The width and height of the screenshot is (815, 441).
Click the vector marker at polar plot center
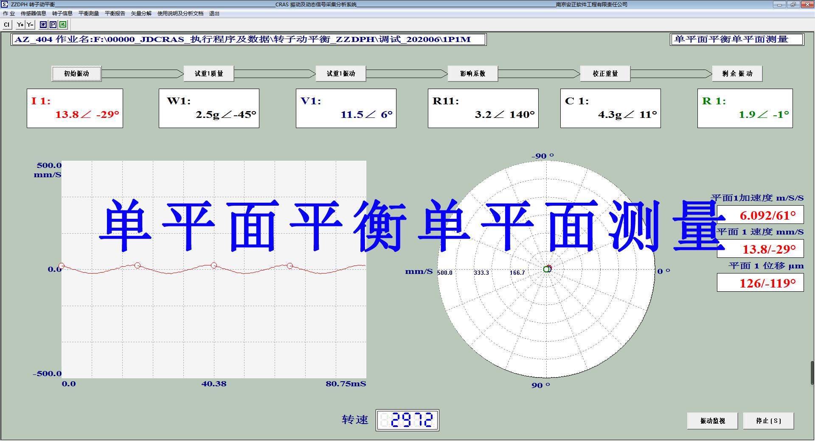[x=547, y=269]
